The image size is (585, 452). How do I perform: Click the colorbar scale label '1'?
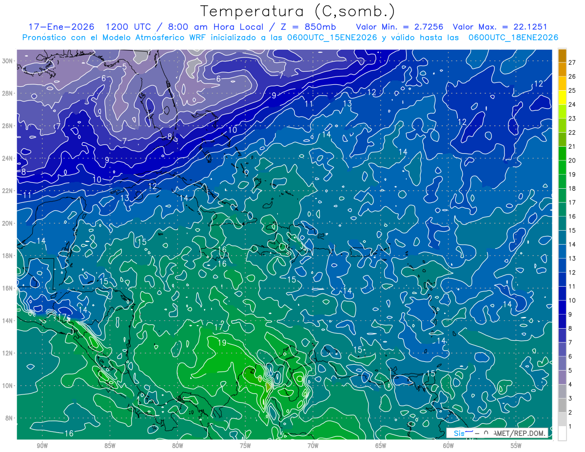click(570, 427)
